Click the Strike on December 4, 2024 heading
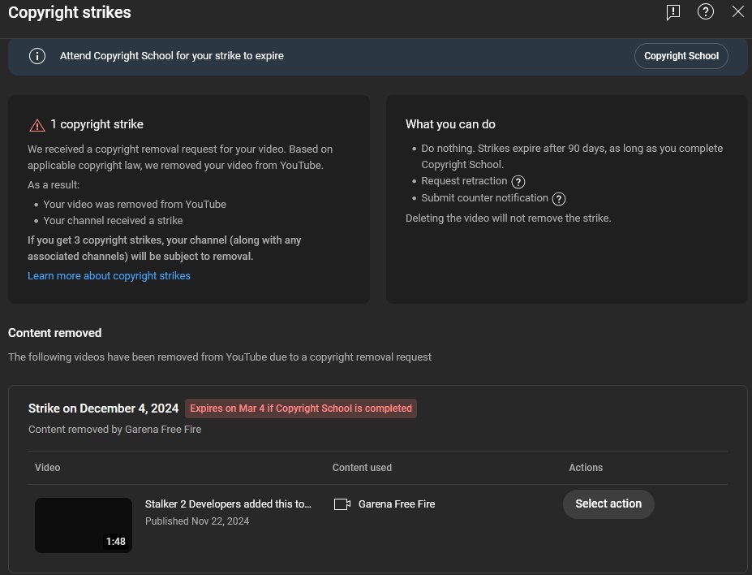The width and height of the screenshot is (752, 575). pos(103,409)
